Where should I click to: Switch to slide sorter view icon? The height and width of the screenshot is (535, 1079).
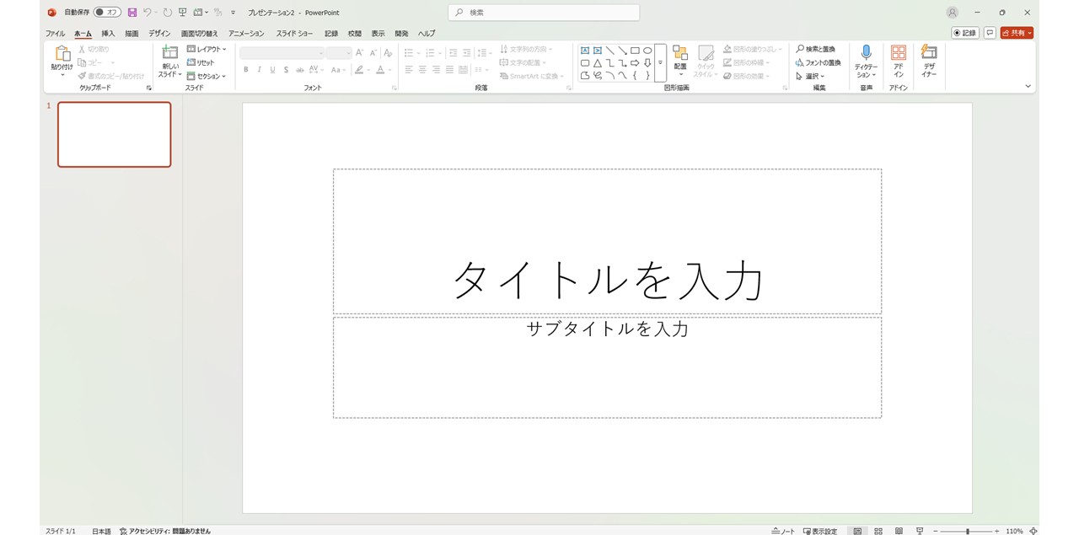tap(878, 531)
